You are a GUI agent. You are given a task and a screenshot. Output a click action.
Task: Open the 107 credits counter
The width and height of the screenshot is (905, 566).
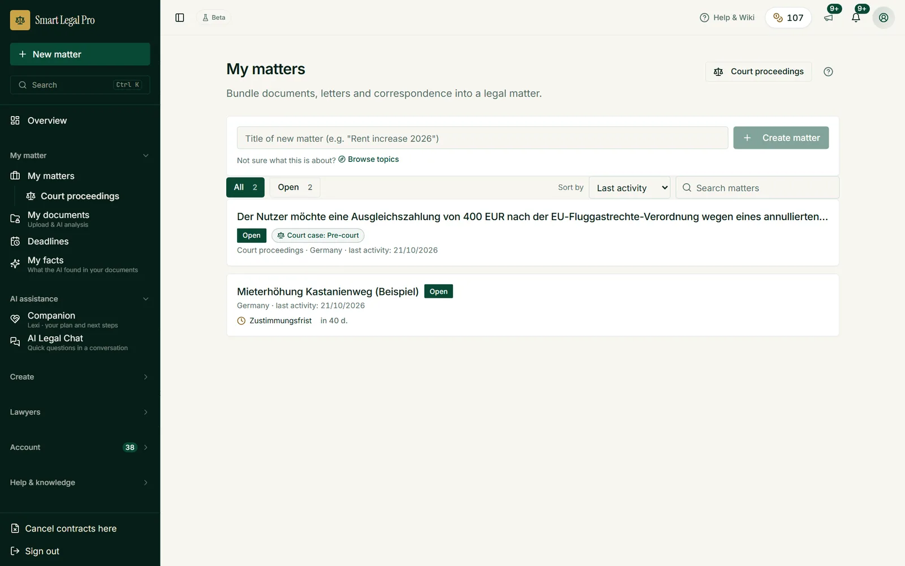[788, 18]
